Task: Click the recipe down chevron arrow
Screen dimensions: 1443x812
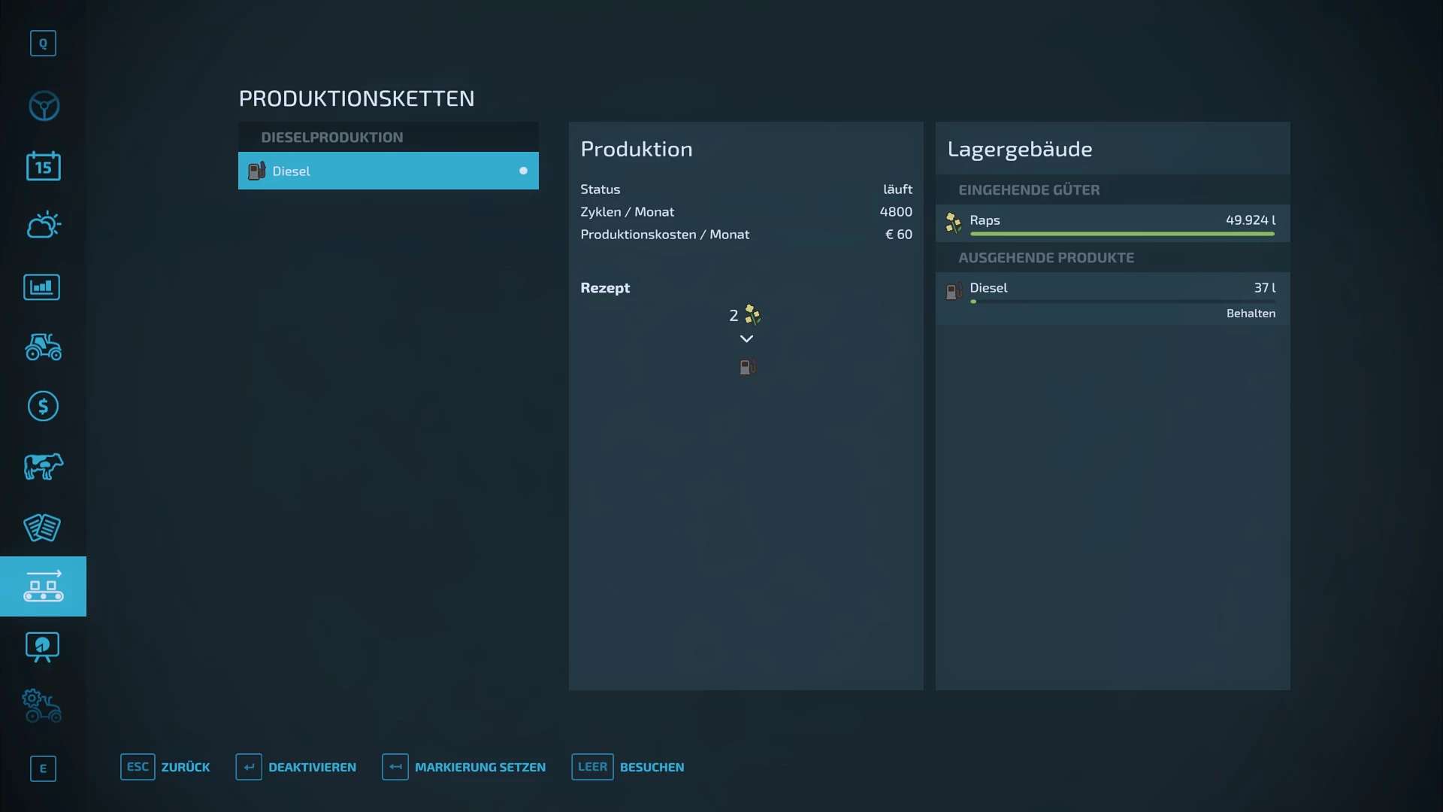Action: click(x=746, y=339)
